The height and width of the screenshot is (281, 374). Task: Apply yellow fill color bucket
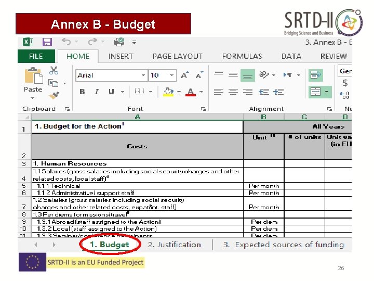coord(169,92)
